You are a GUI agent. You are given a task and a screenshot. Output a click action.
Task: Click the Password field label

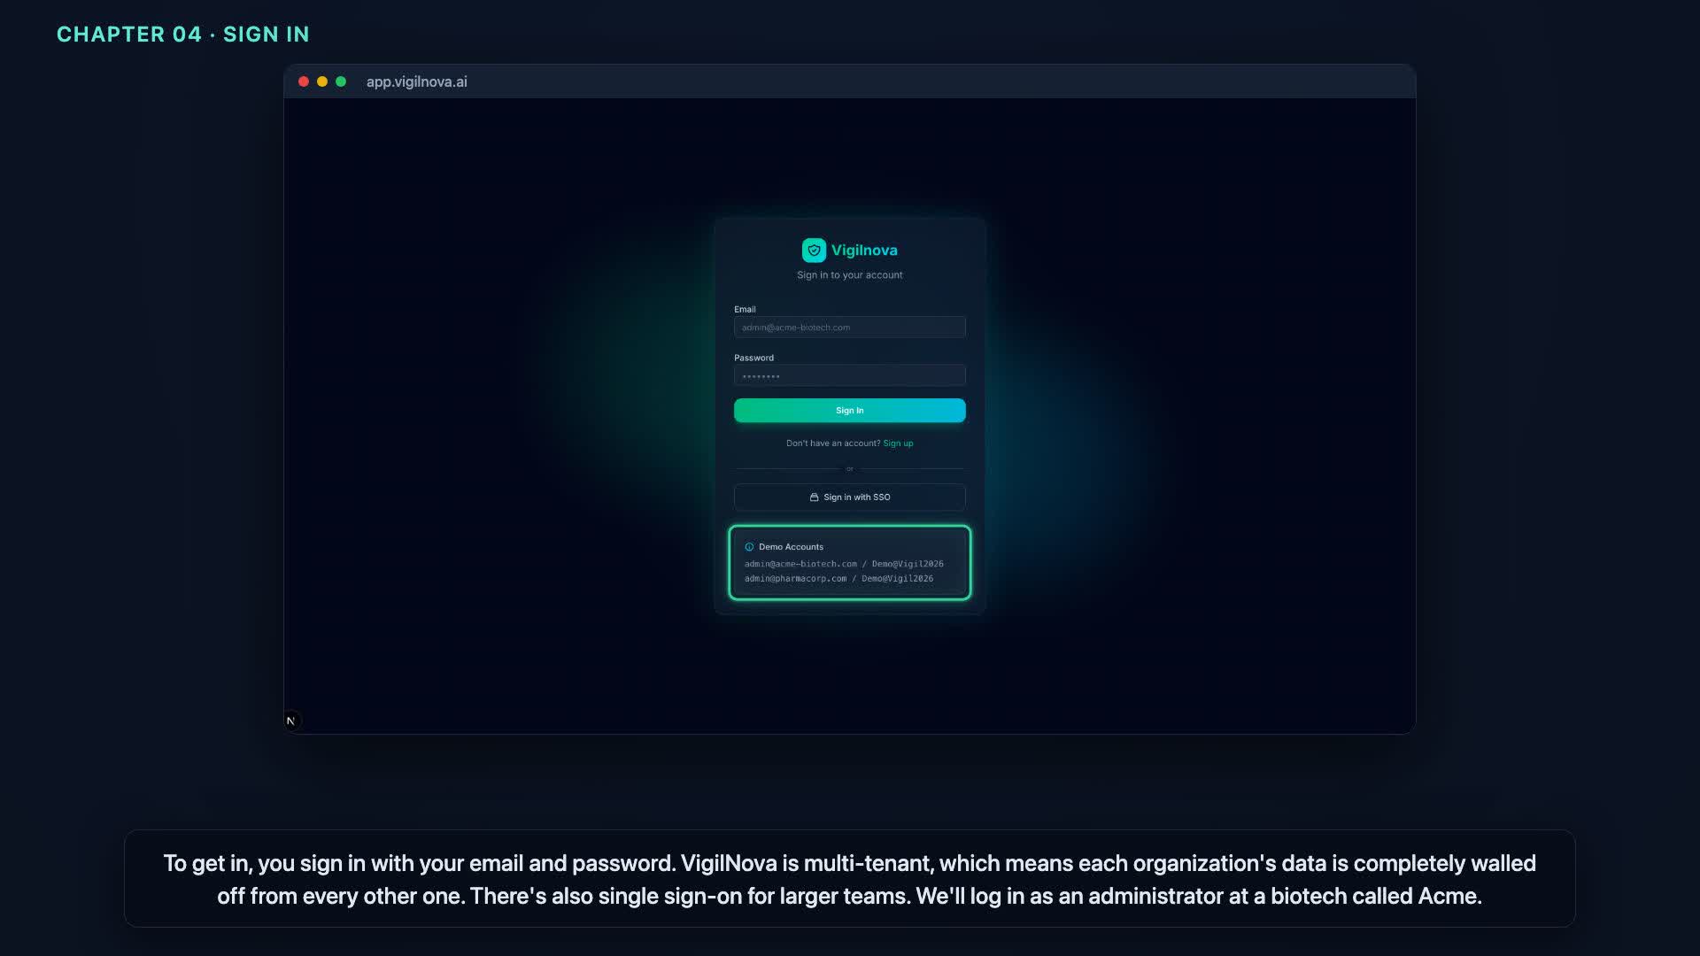(x=753, y=358)
